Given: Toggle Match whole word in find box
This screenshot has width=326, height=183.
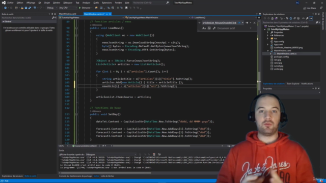Looking at the screenshot, I should pyautogui.click(x=209, y=28).
